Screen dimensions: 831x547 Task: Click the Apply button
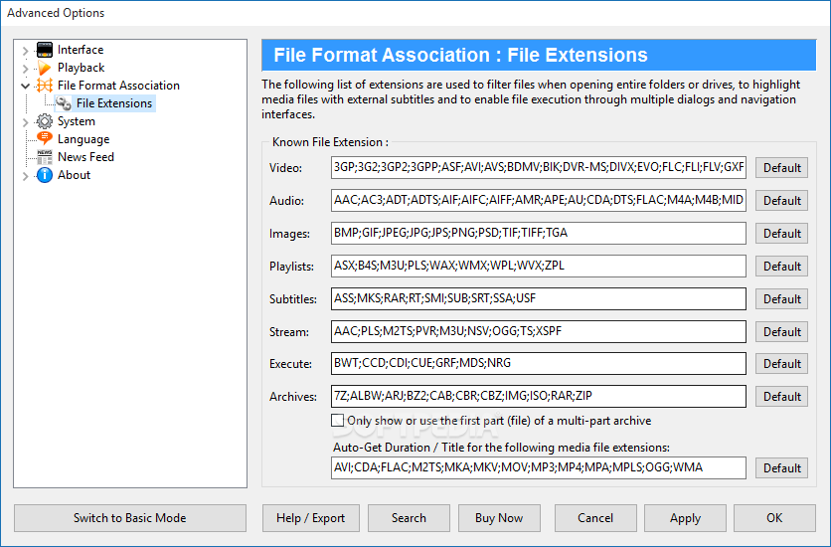click(685, 518)
